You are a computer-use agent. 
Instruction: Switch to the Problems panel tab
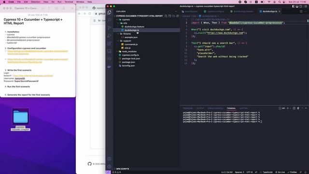(x=188, y=108)
